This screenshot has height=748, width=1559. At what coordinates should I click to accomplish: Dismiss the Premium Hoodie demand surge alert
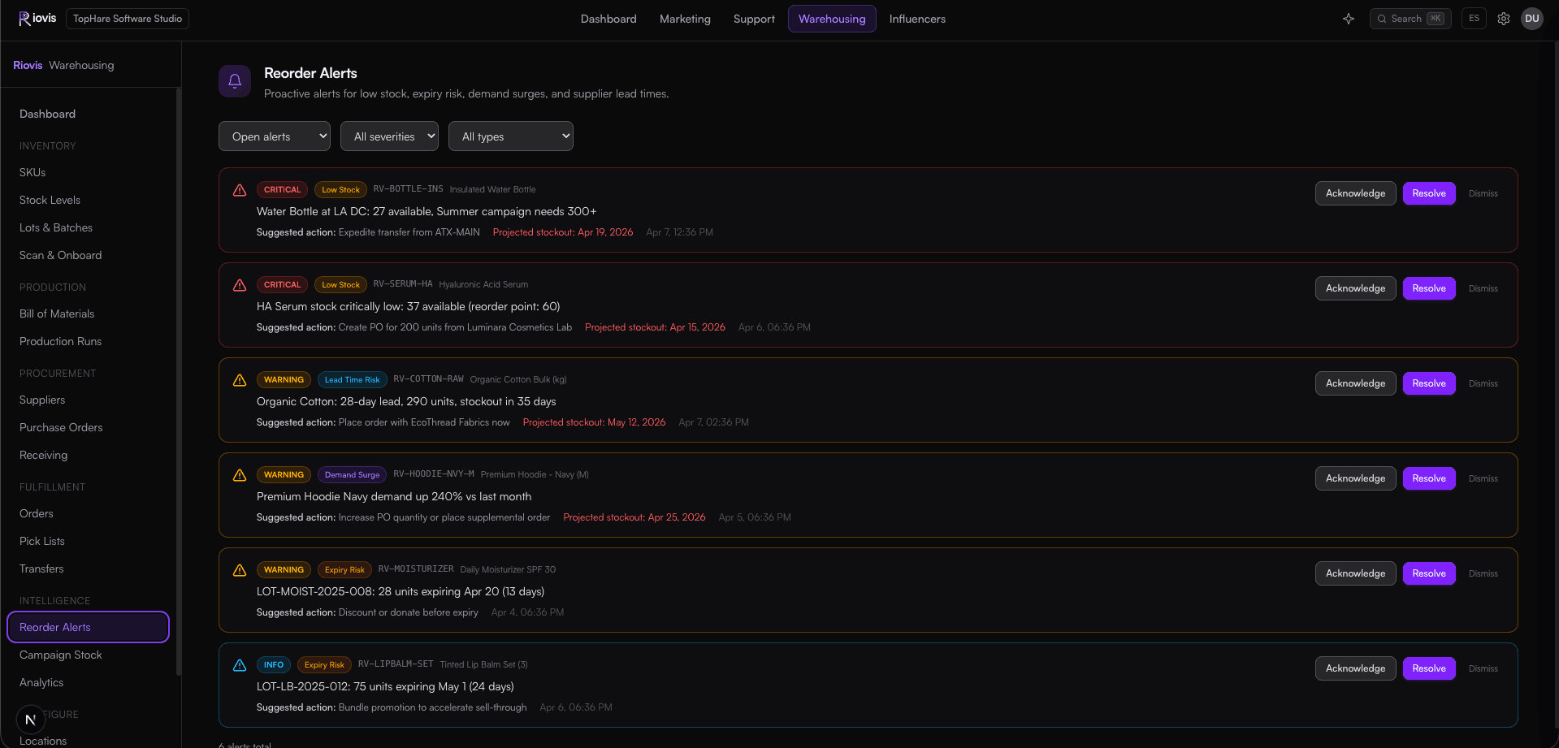pos(1483,478)
